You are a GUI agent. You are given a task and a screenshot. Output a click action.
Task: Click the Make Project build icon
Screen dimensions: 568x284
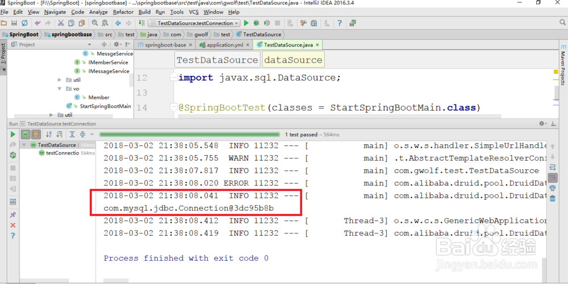coord(141,23)
